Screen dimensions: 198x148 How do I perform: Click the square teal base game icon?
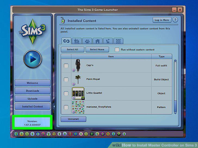point(16,134)
